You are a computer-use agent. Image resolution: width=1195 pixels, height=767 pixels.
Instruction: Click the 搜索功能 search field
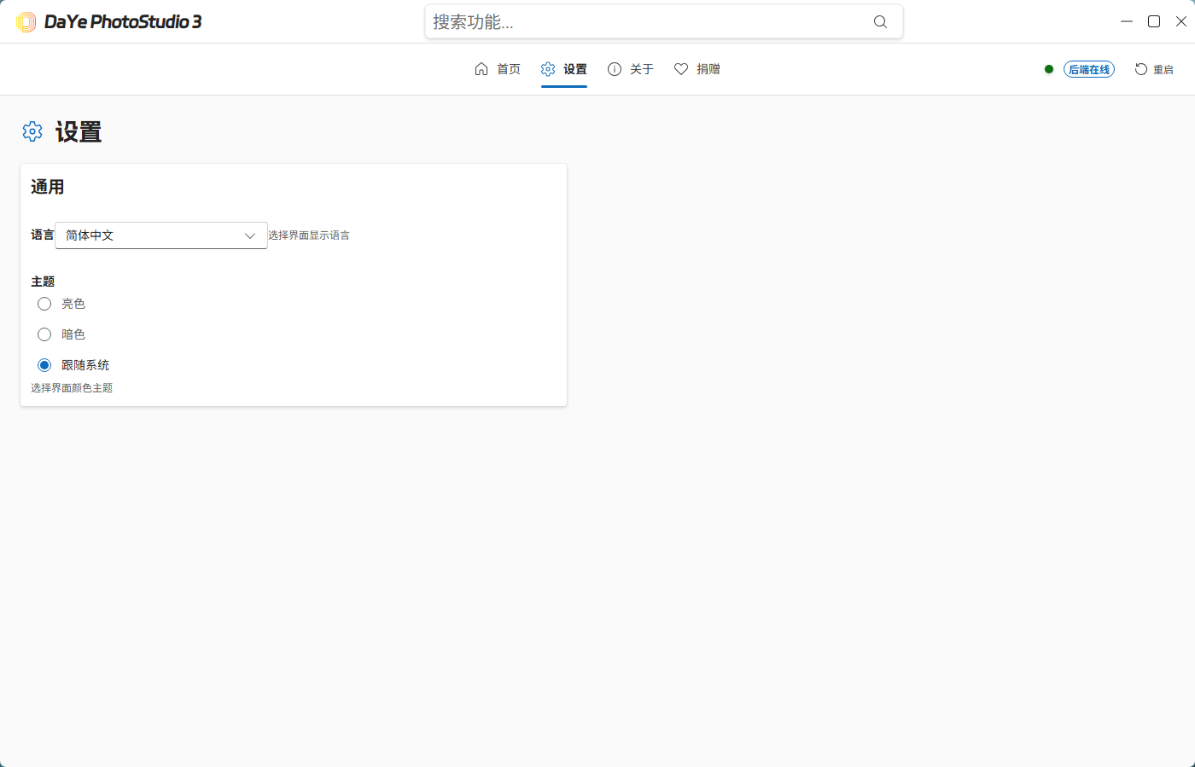tap(664, 22)
